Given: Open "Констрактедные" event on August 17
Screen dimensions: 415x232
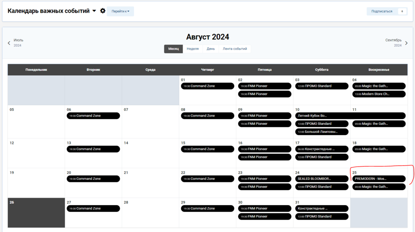Looking at the screenshot, I should tap(322, 149).
